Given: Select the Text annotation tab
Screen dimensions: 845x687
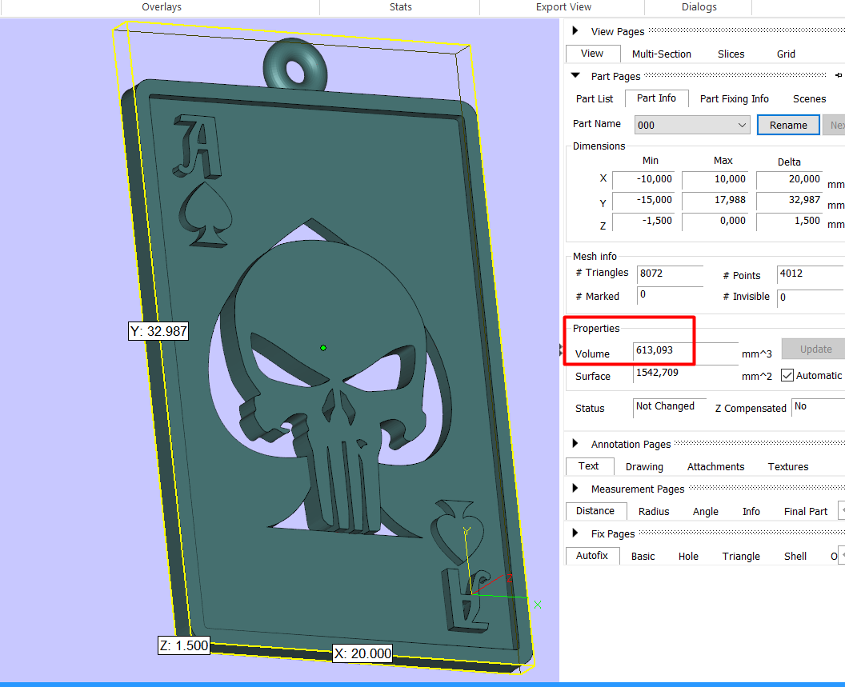Looking at the screenshot, I should pos(588,466).
